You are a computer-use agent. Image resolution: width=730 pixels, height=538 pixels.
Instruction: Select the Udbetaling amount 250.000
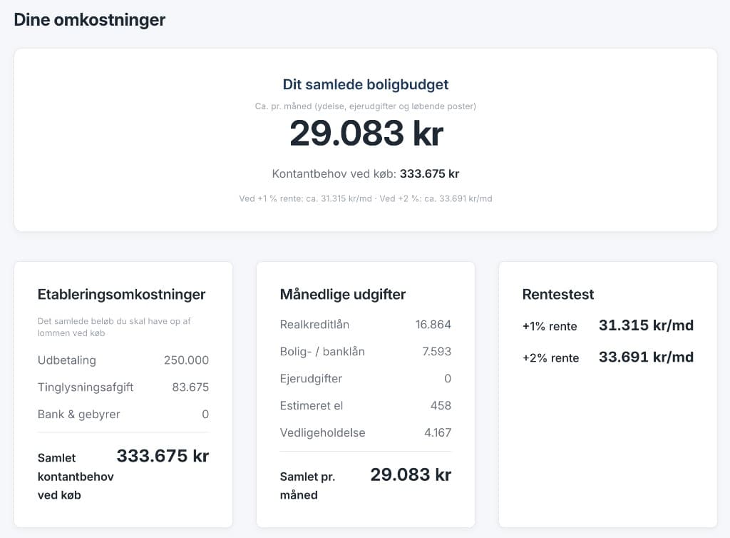pyautogui.click(x=185, y=360)
